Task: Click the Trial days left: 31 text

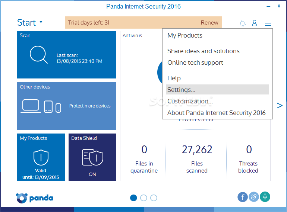Action: point(89,22)
